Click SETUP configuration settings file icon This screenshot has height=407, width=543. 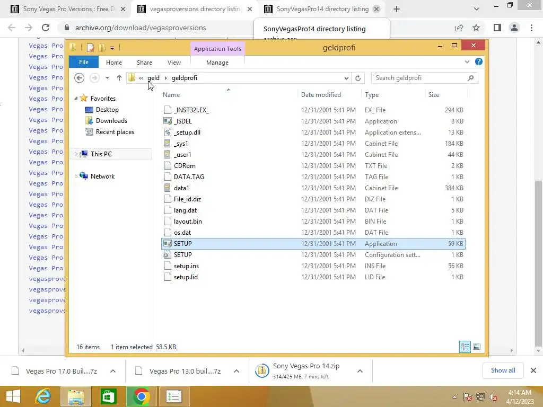click(x=168, y=255)
